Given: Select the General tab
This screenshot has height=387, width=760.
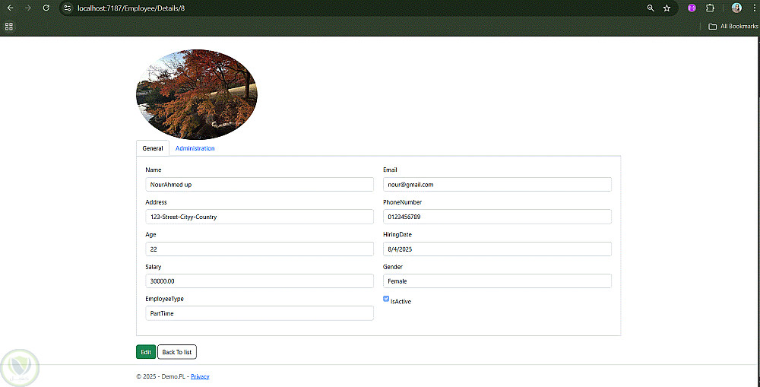Looking at the screenshot, I should (153, 148).
